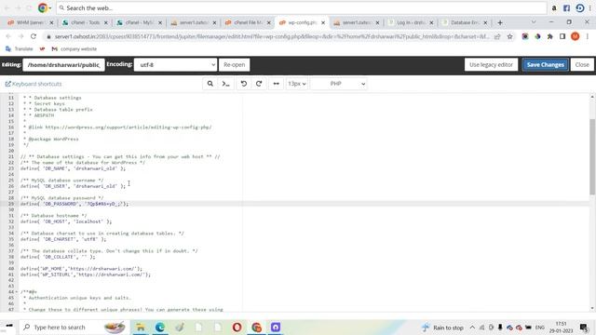Share this page from the address bar
The width and height of the screenshot is (596, 335).
coord(497,36)
